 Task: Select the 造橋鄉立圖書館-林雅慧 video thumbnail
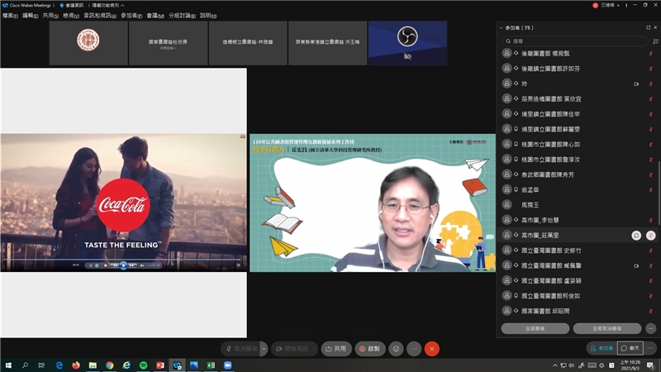tap(248, 43)
